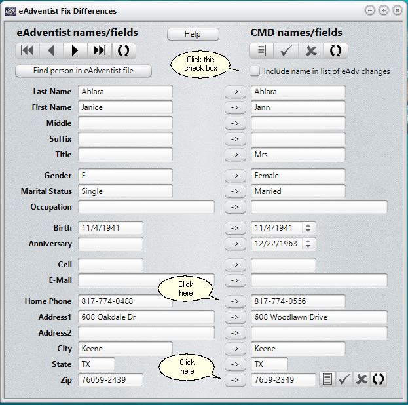Screen dimensions: 408x405
Task: Click the Middle row arrow button
Action: click(235, 123)
